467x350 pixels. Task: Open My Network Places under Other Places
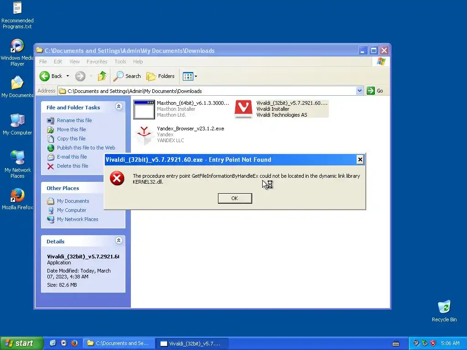pyautogui.click(x=78, y=219)
